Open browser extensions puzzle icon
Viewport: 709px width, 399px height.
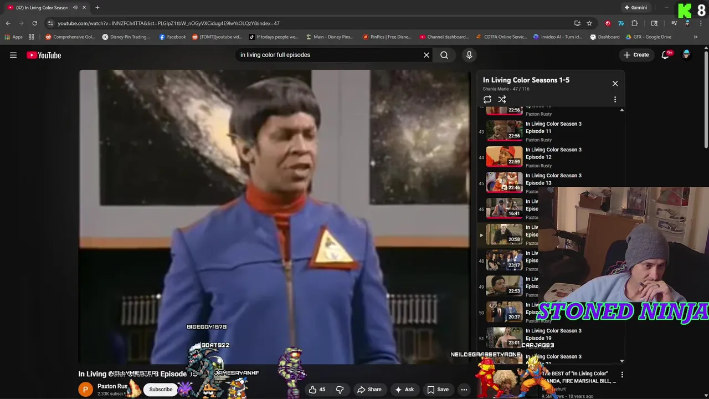coord(635,23)
